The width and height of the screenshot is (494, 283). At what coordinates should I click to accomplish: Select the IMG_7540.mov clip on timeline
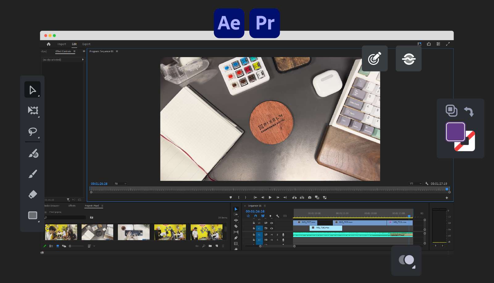(326, 228)
